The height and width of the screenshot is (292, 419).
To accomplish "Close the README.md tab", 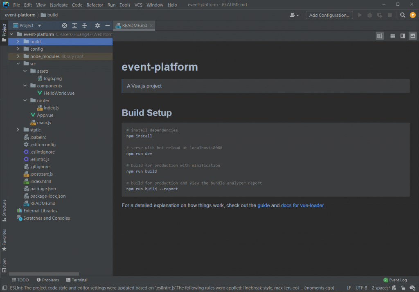I will (x=151, y=25).
